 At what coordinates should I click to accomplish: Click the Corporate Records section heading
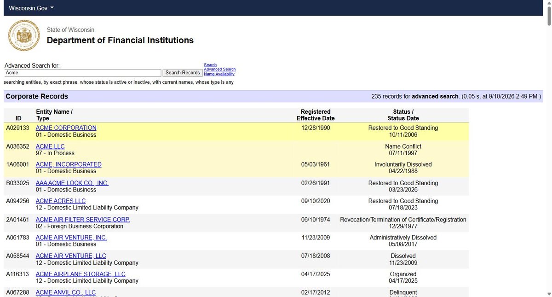tap(37, 96)
